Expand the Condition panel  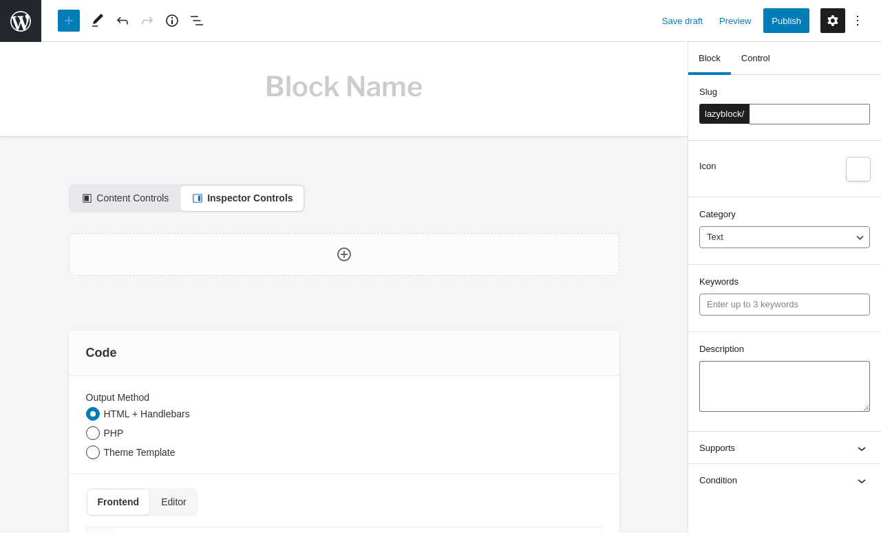pyautogui.click(x=785, y=481)
